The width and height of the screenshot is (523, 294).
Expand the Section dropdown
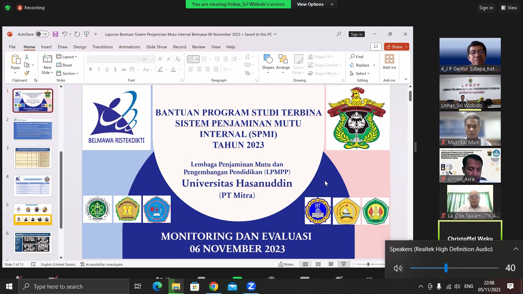tap(67, 73)
